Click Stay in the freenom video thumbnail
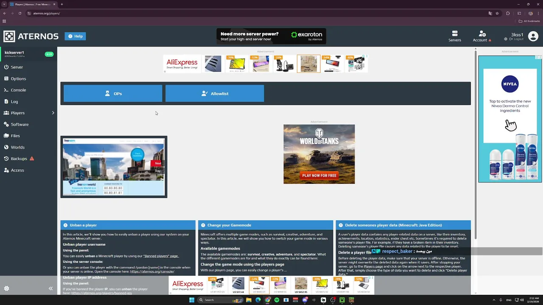This screenshot has height=305, width=543. 157,171
